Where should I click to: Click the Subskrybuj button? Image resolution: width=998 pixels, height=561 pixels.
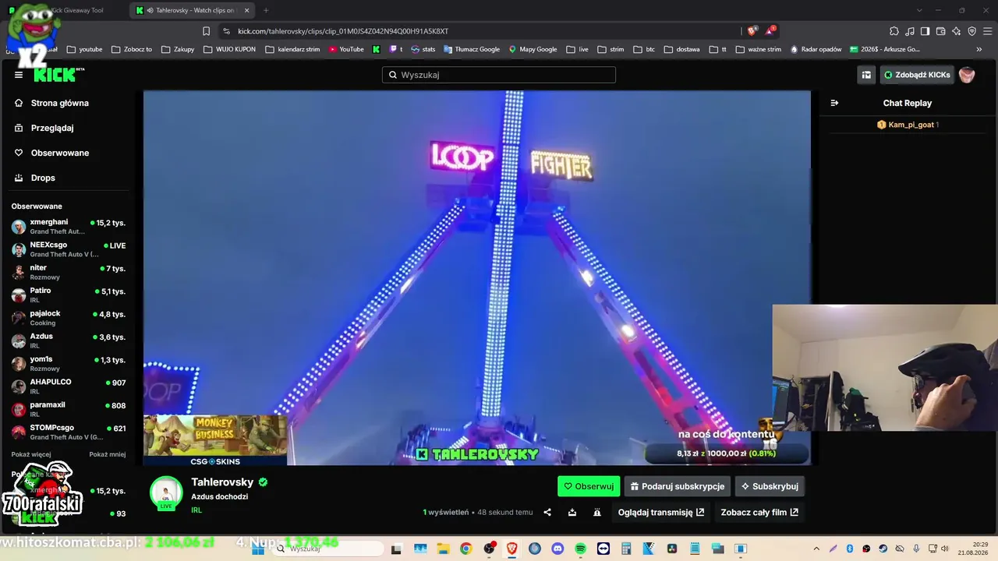[770, 486]
